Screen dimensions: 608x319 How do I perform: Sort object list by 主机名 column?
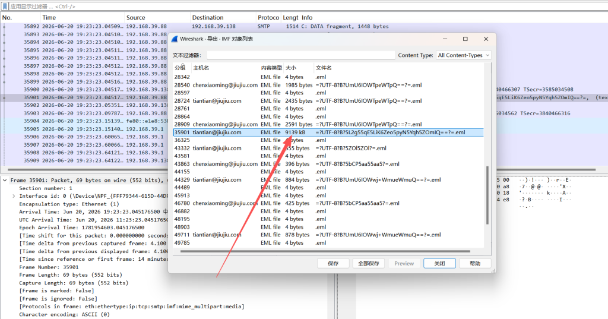225,68
